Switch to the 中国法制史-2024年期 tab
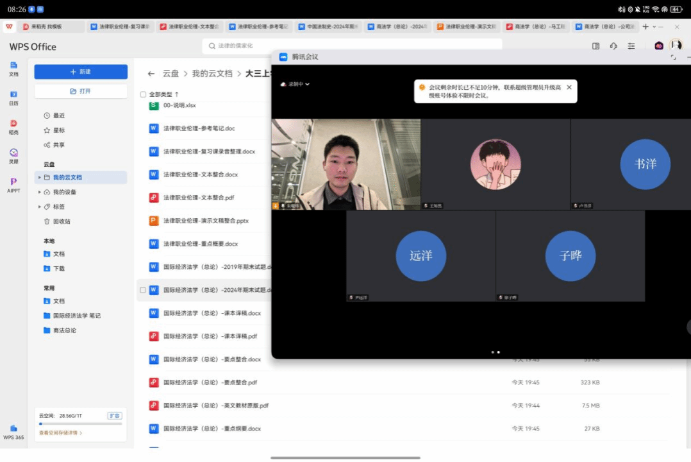The width and height of the screenshot is (691, 462). coord(328,27)
